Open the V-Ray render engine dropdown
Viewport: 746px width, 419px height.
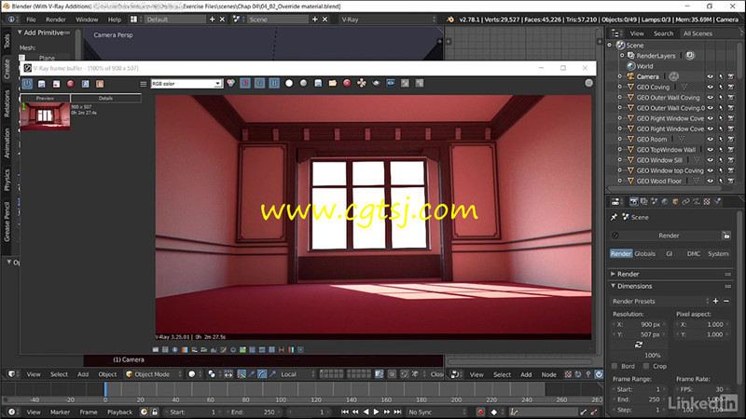[x=387, y=20]
